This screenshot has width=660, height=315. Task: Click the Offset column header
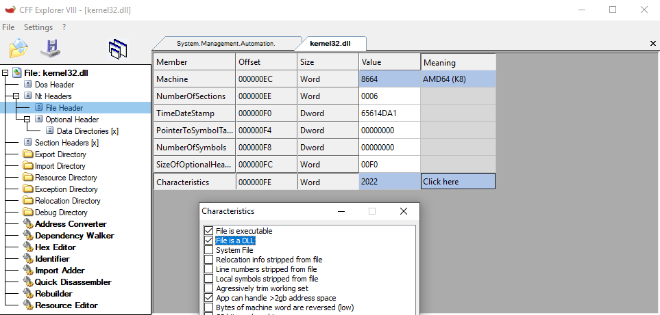point(267,62)
